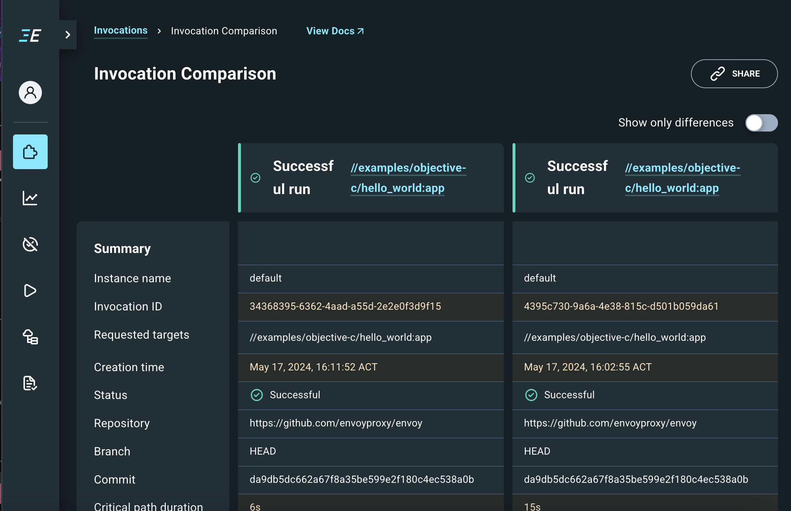Click the playback/run icon
791x511 pixels.
pos(30,290)
